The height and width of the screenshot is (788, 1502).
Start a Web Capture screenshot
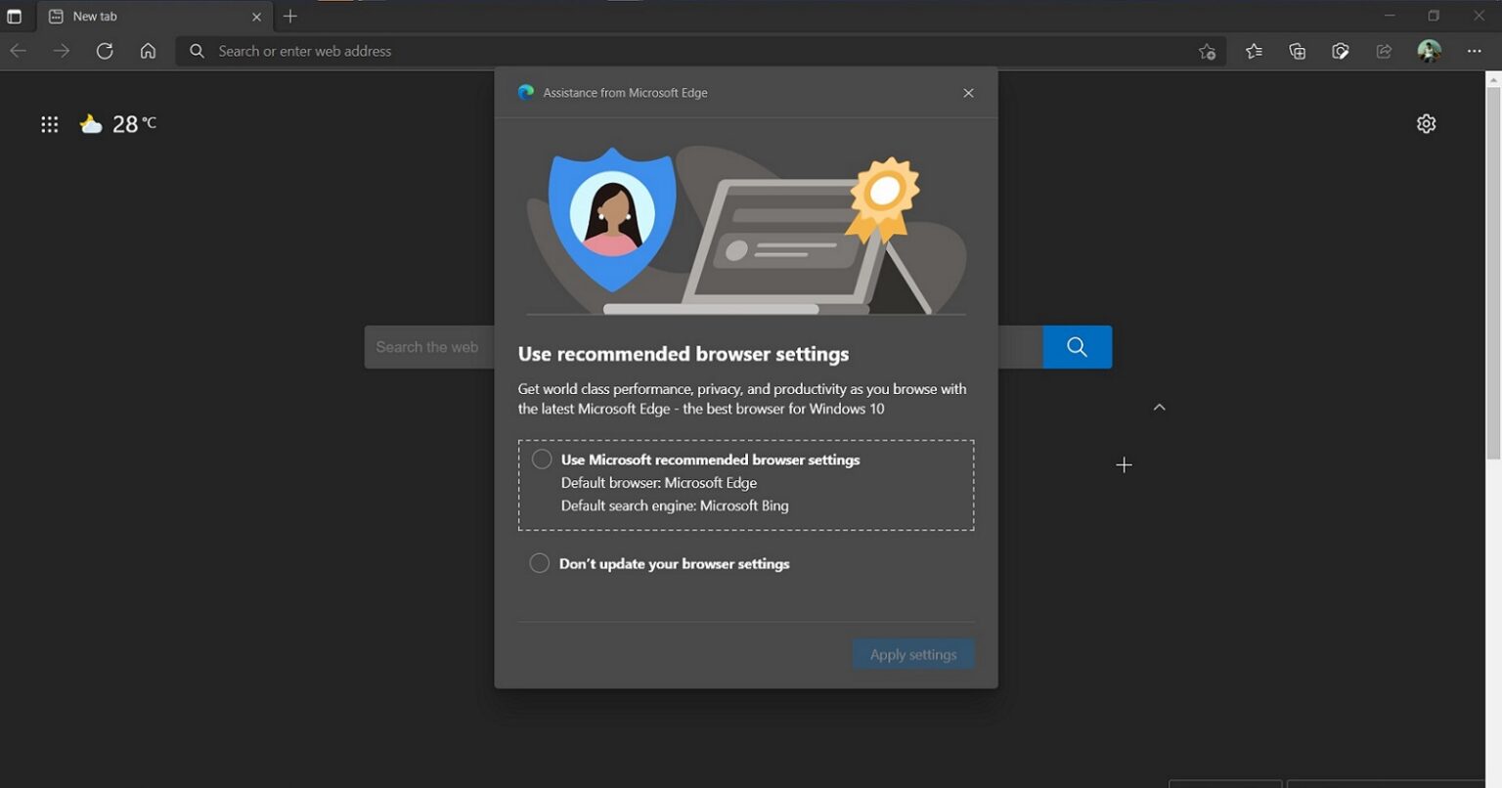tap(1340, 51)
